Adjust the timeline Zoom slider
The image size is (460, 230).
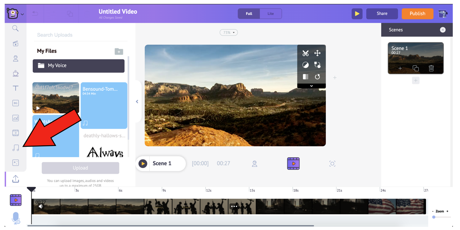pos(434,217)
